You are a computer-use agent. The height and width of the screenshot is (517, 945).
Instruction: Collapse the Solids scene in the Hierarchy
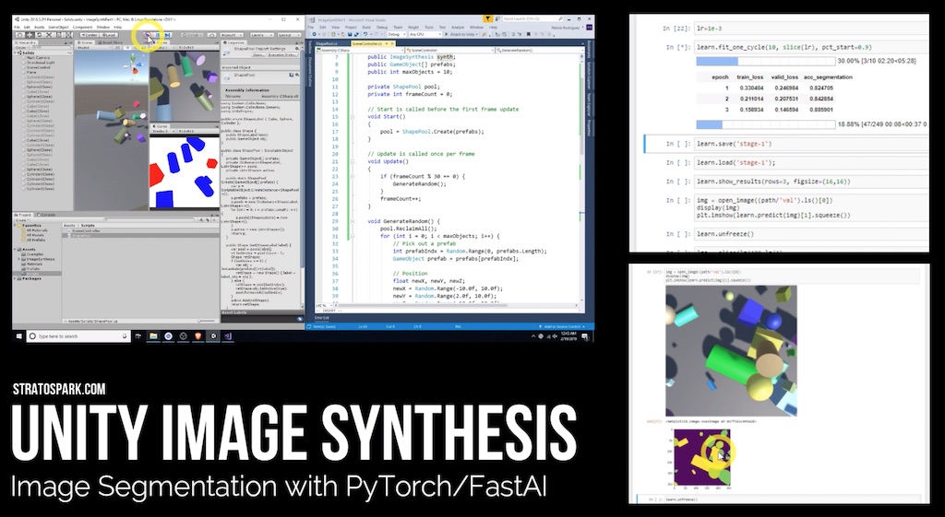[15, 53]
